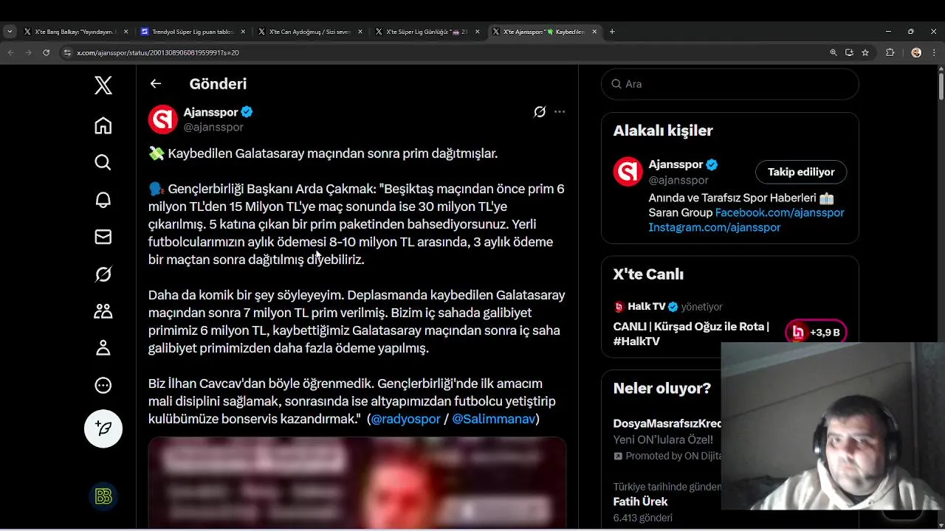
Task: Go back with the Gönderi arrow
Action: [x=156, y=83]
